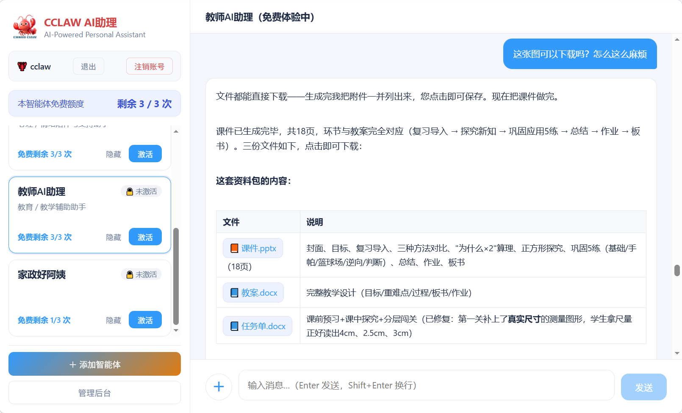
Task: Click lock icon on 教师AI助理 card
Action: pyautogui.click(x=130, y=191)
